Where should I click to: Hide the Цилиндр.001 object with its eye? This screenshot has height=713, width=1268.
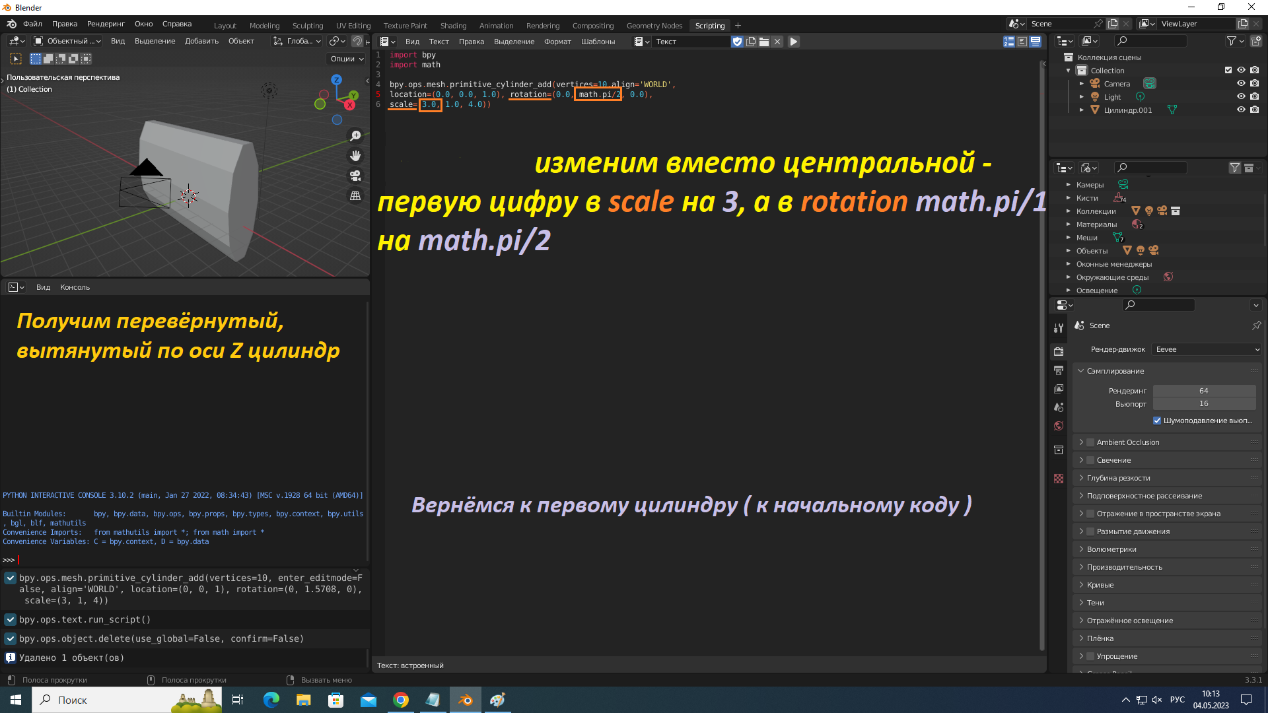pos(1241,110)
